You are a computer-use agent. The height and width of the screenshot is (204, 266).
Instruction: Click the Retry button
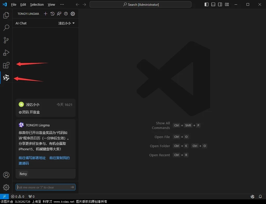pyautogui.click(x=23, y=174)
